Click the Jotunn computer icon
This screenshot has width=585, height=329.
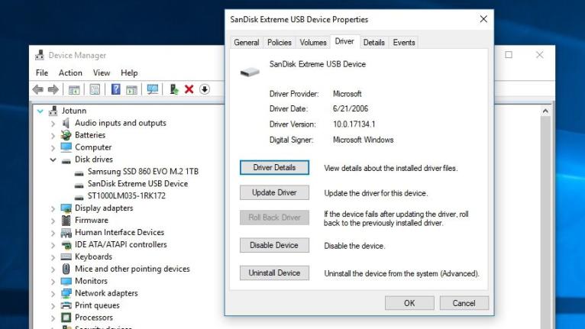[x=53, y=111]
